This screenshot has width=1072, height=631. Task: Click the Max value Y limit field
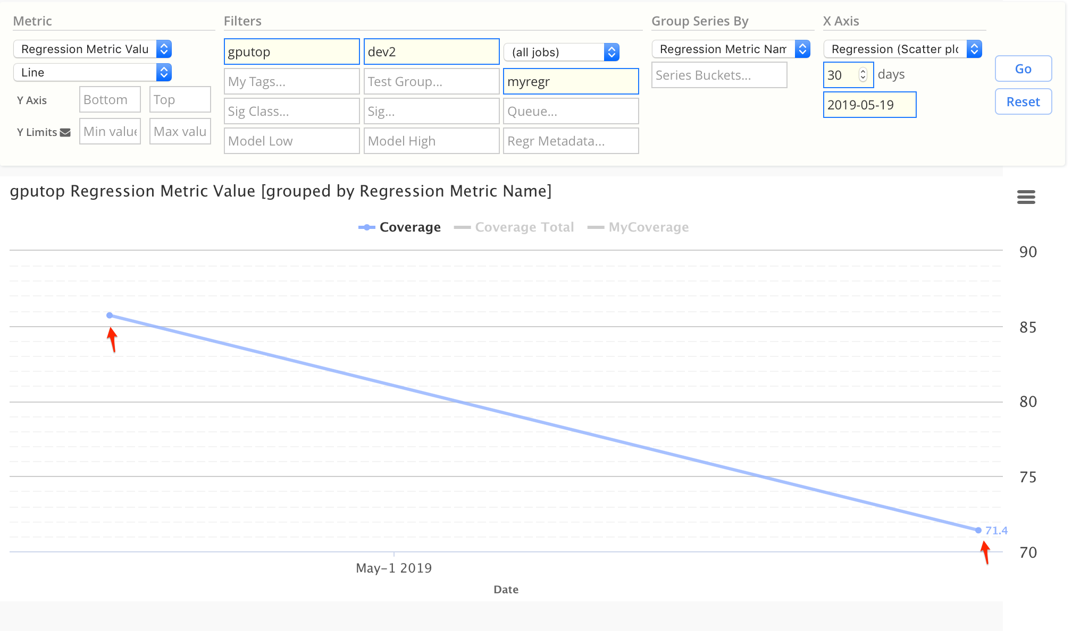pyautogui.click(x=180, y=131)
